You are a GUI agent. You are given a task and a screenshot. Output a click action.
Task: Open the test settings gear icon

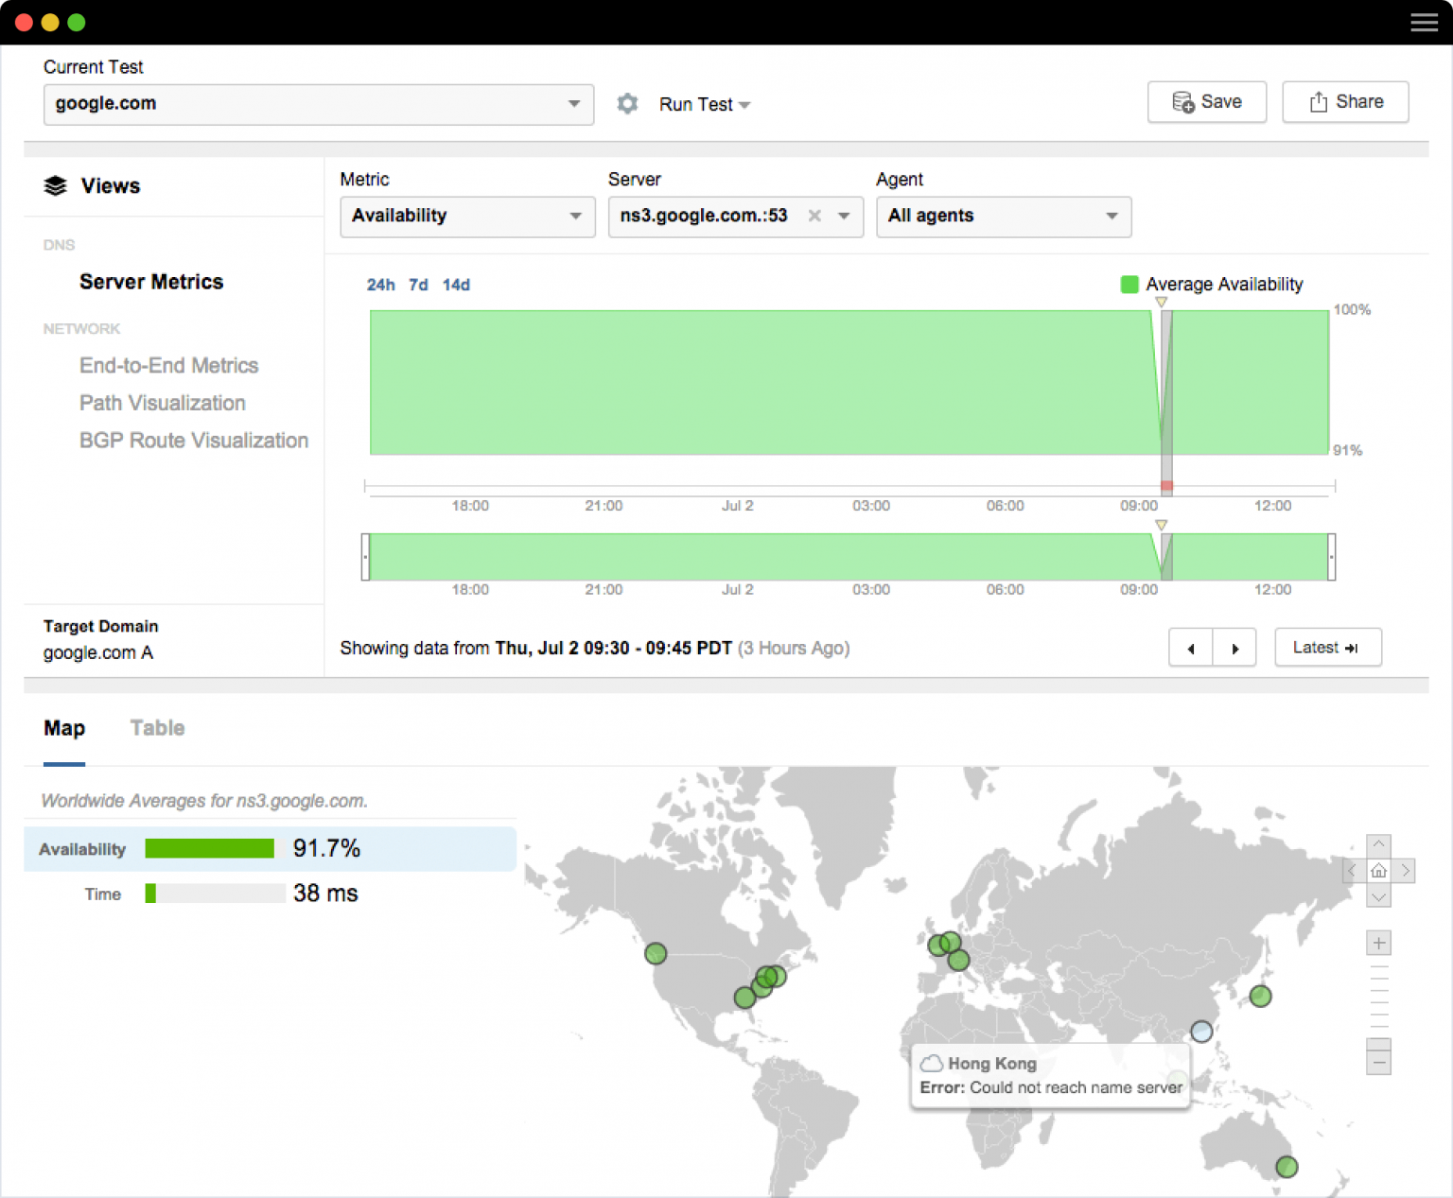click(x=627, y=104)
